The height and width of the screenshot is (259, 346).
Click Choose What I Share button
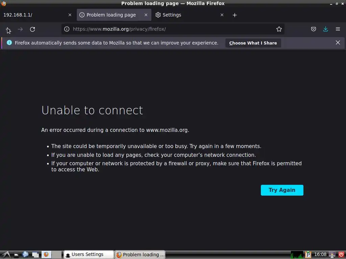click(x=253, y=43)
